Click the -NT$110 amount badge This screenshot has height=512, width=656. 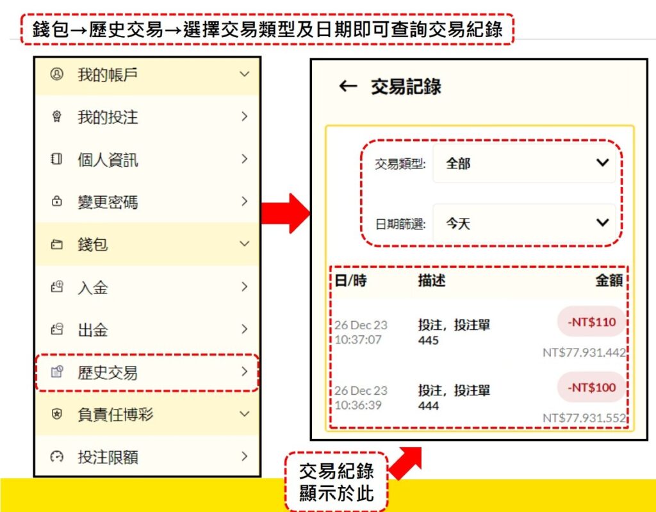(591, 322)
